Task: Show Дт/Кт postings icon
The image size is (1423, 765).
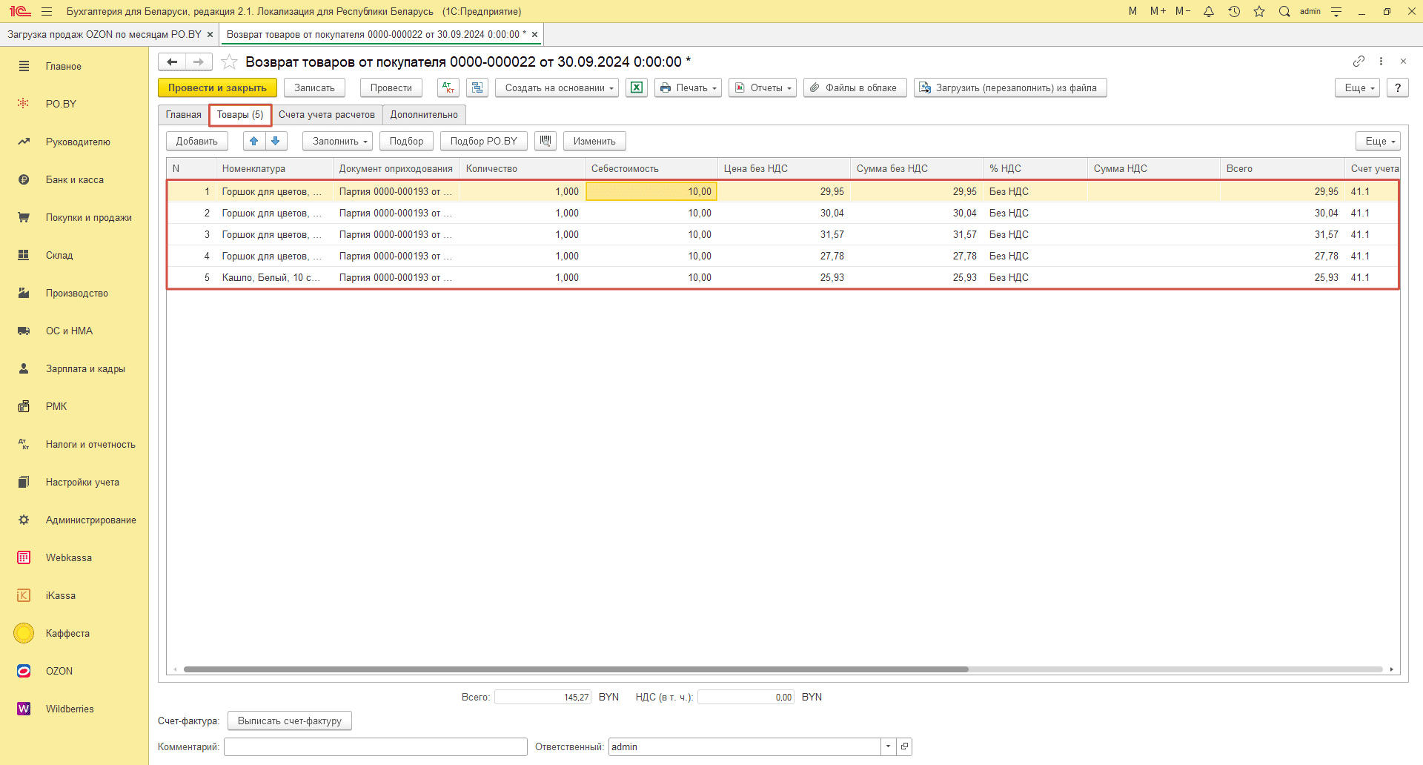Action: tap(448, 87)
